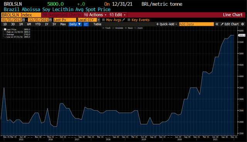Select the YTD time range
This screenshot has width=247, height=142.
(x=38, y=24)
